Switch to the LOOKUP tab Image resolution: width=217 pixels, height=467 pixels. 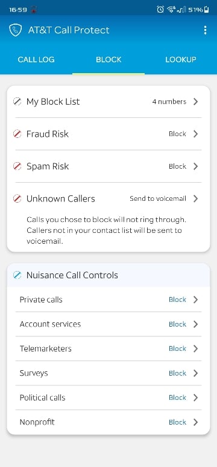coord(181,59)
